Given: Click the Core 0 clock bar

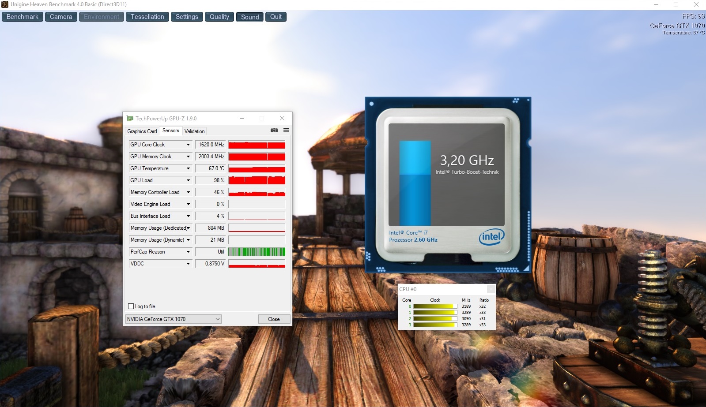Looking at the screenshot, I should [435, 306].
